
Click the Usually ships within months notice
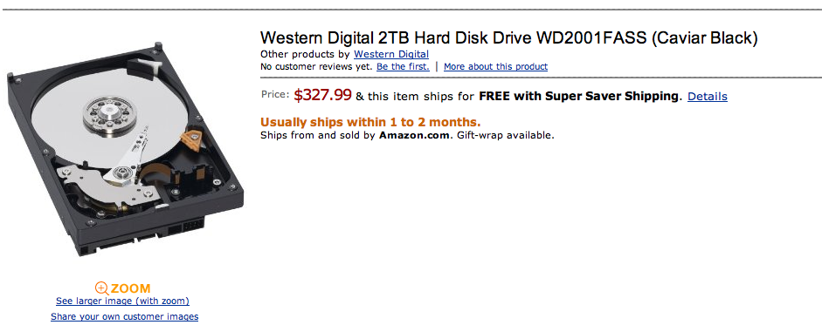click(x=370, y=122)
